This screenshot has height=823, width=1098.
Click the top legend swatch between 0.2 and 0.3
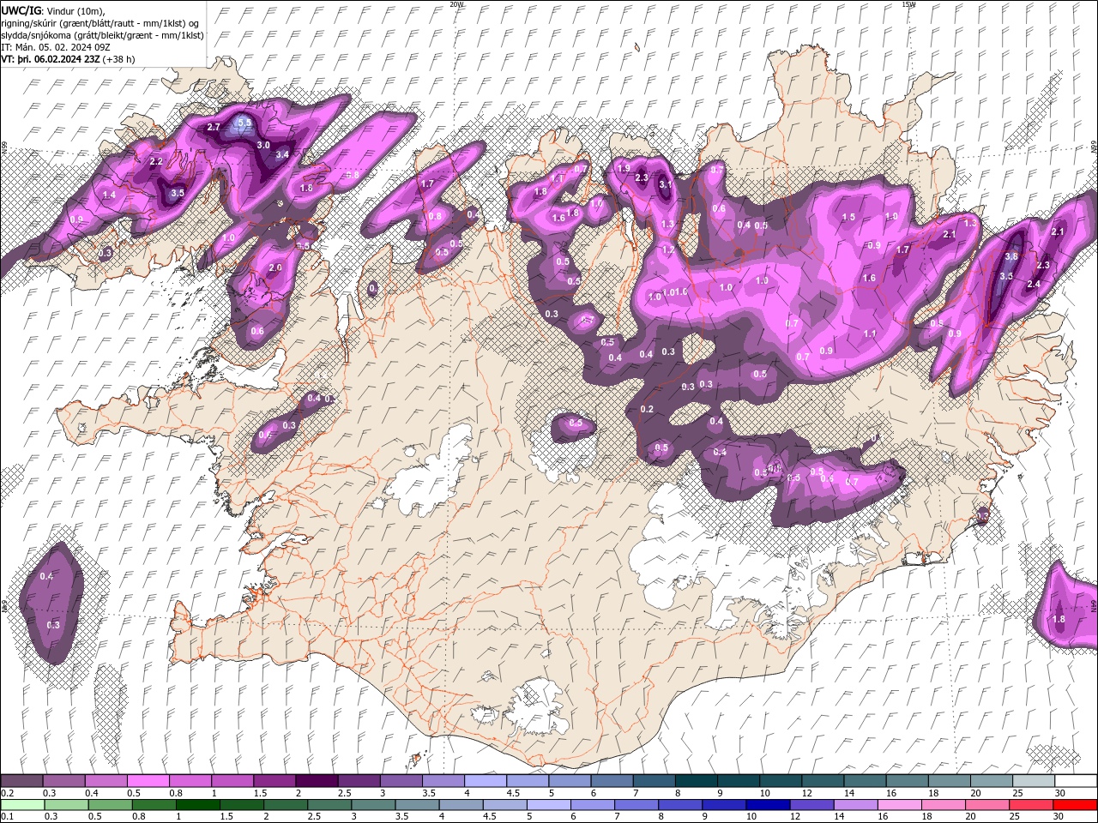[x=23, y=781]
